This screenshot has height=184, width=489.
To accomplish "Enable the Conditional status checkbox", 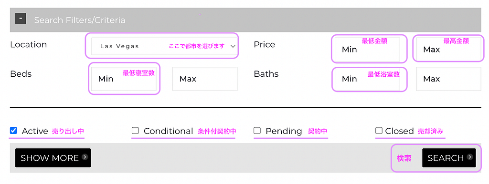I will coord(135,131).
